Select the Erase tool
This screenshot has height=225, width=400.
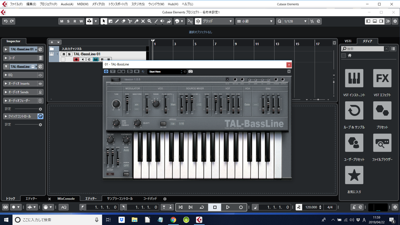click(123, 21)
